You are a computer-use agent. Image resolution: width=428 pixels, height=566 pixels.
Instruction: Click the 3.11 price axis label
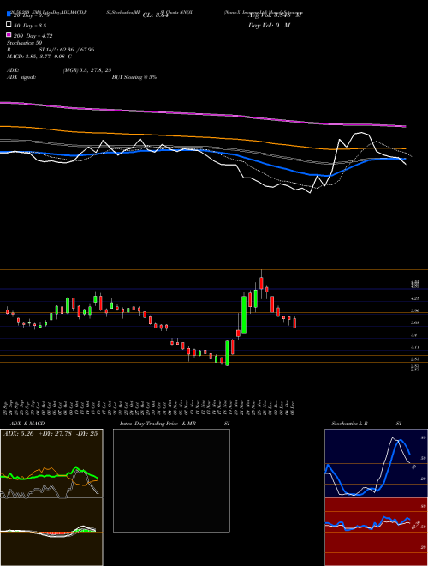pyautogui.click(x=415, y=347)
